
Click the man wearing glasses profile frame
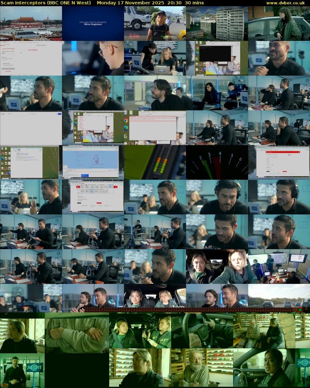click(93, 58)
